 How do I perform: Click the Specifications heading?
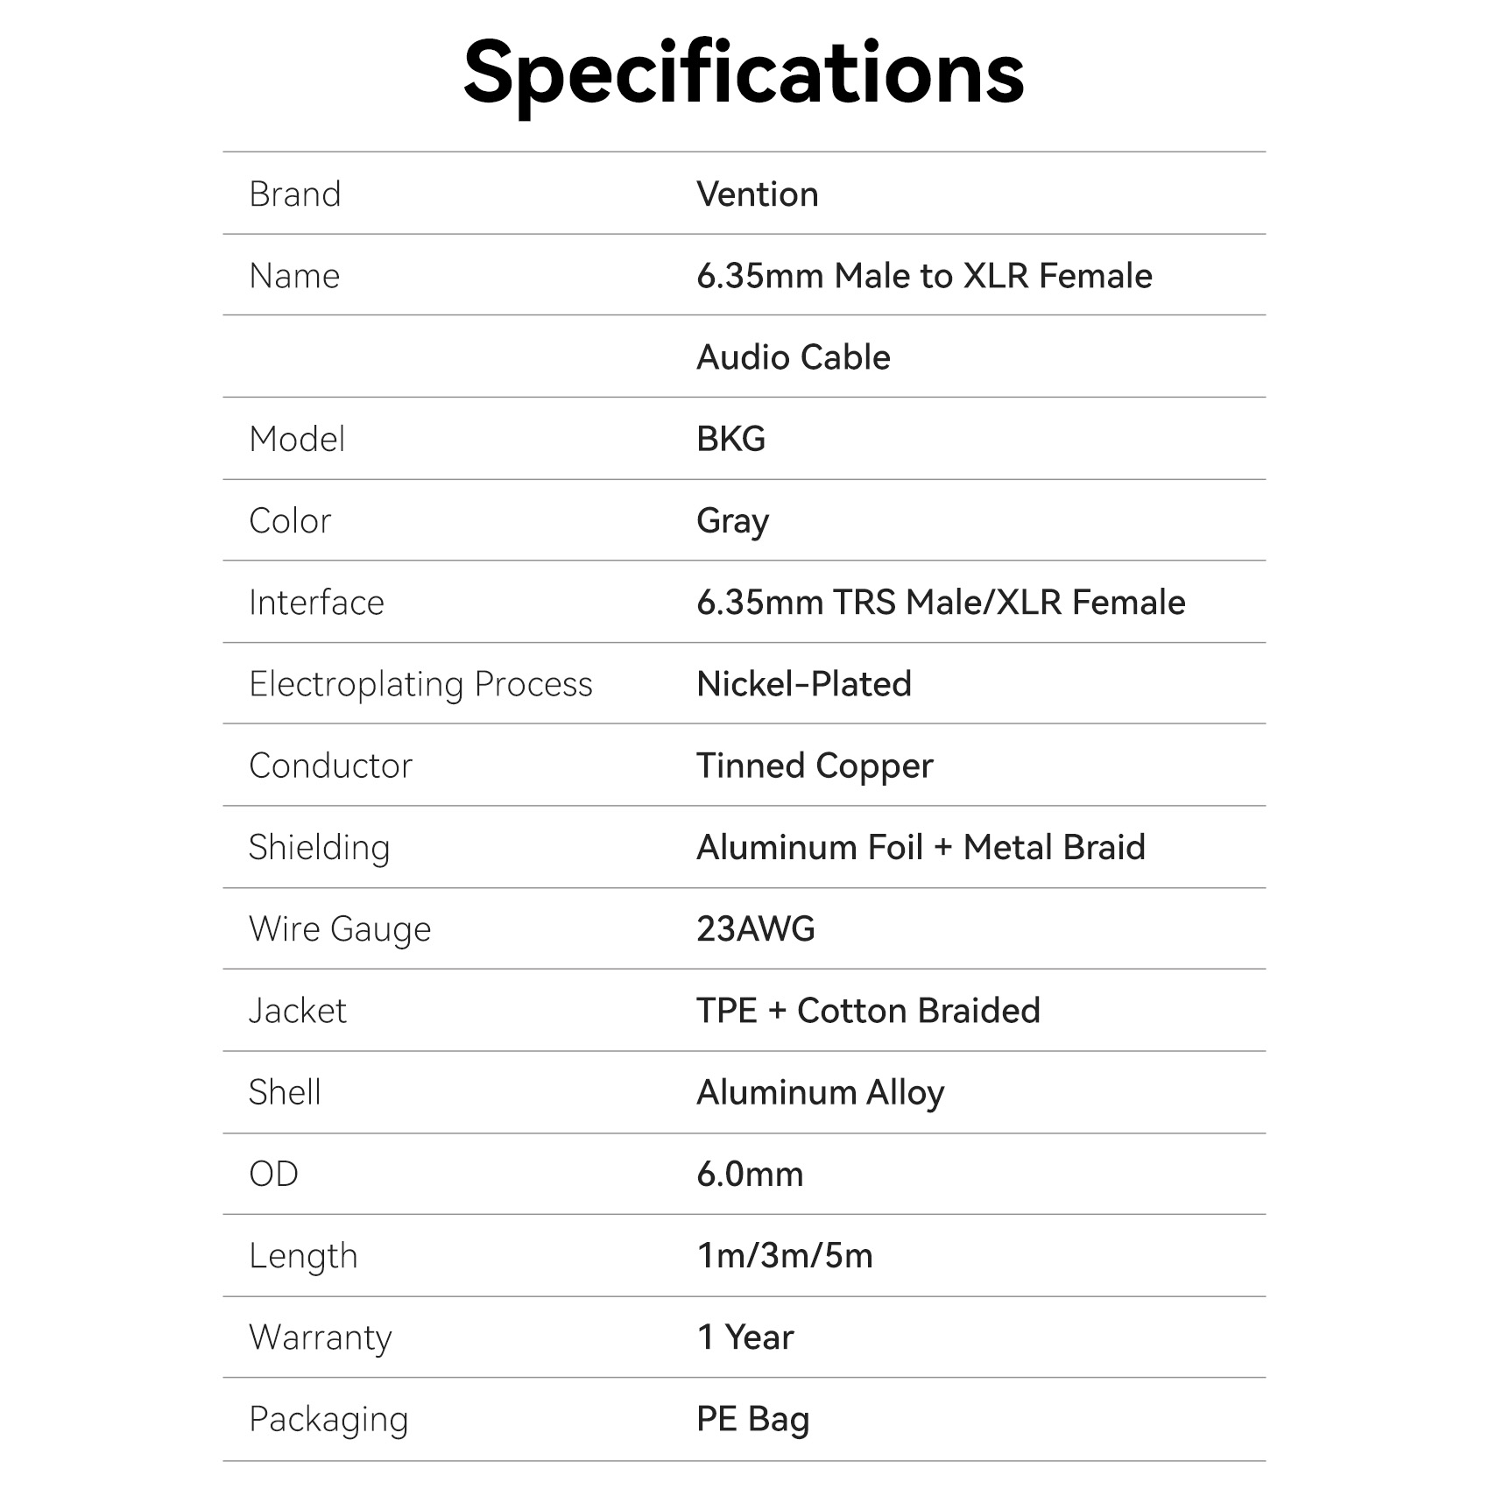click(744, 74)
